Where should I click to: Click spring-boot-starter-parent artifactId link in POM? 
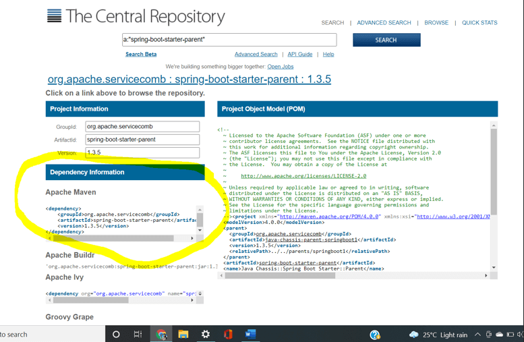pyautogui.click(x=298, y=263)
